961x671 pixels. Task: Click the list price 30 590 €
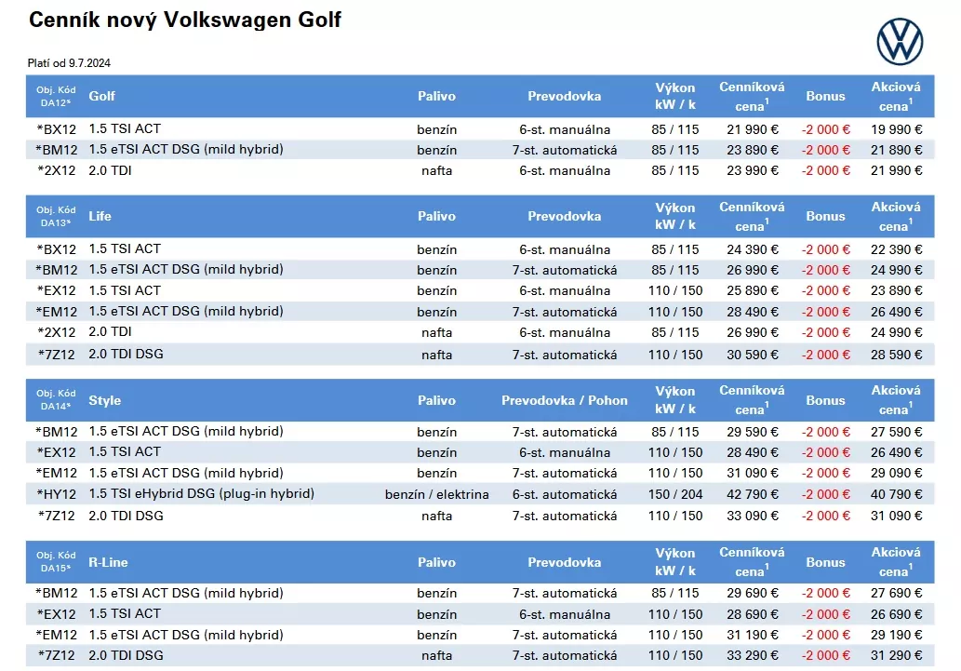pyautogui.click(x=752, y=355)
